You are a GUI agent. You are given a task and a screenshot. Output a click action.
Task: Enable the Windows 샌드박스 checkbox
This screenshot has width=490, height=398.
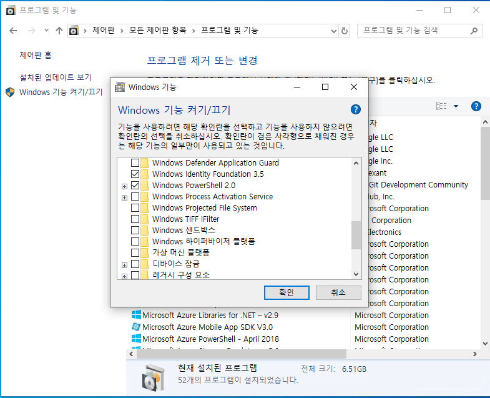[x=135, y=231]
